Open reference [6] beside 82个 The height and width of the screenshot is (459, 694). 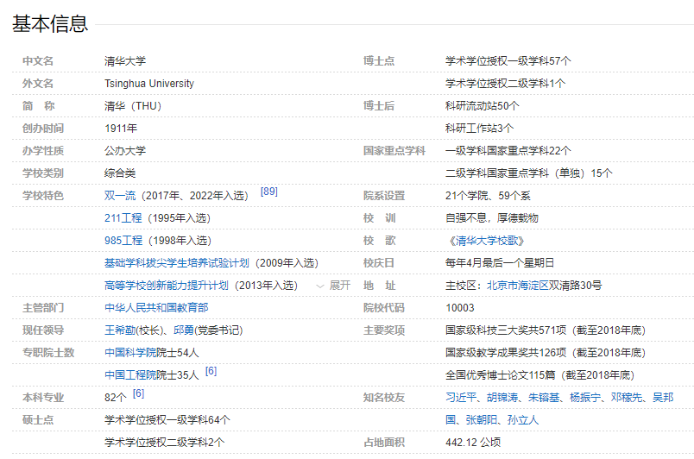138,393
